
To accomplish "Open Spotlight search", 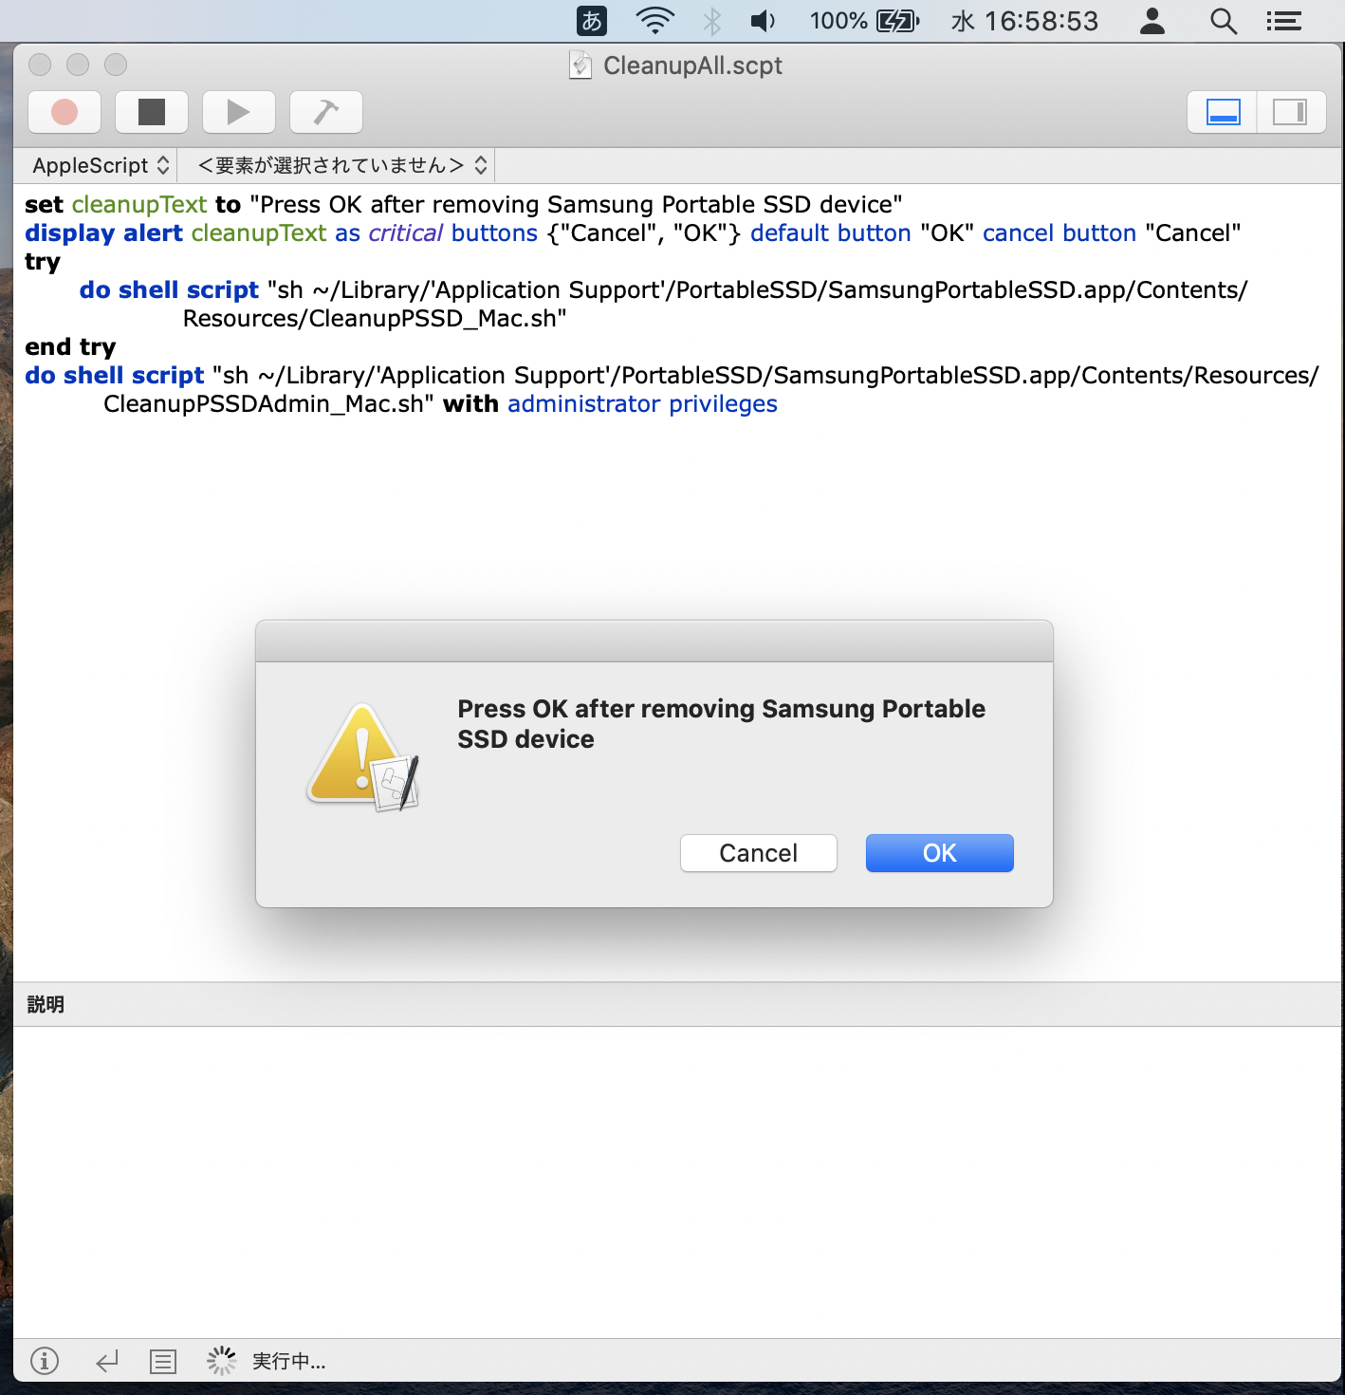I will point(1224,21).
